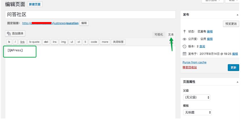Click the eye icon beside 公开度
Image resolution: width=246 pixels, height=123 pixels.
184,39
